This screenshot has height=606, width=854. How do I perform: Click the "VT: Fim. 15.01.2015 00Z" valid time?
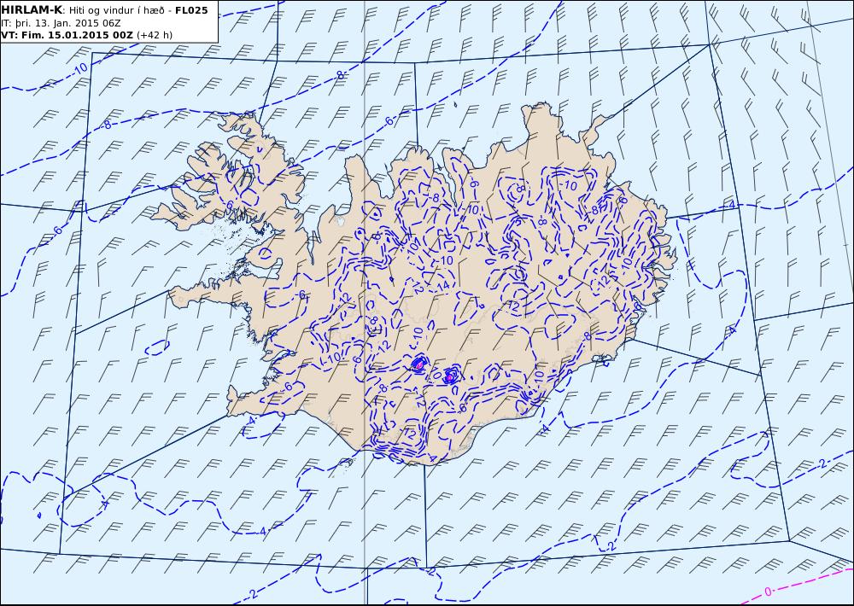[67, 35]
